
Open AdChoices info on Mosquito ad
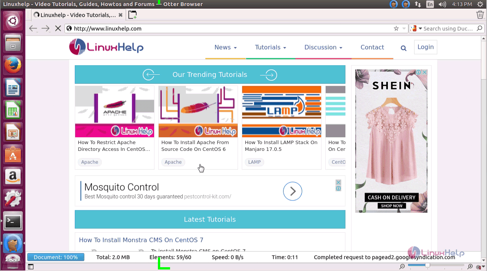click(338, 188)
